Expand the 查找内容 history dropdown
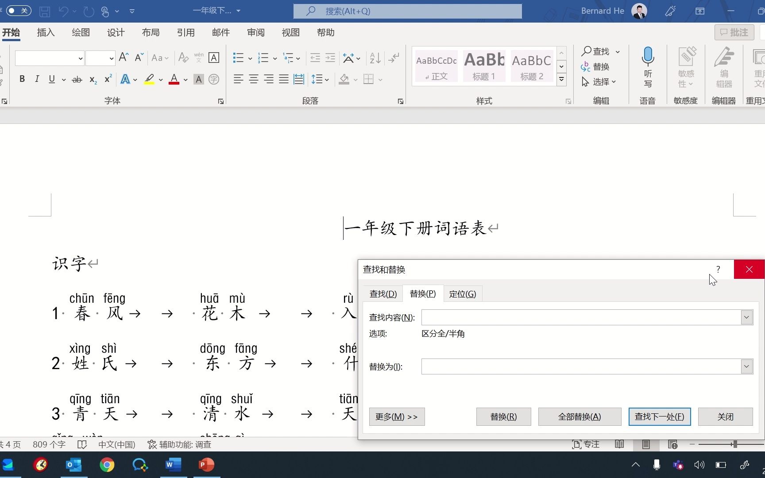The height and width of the screenshot is (478, 765). [746, 317]
